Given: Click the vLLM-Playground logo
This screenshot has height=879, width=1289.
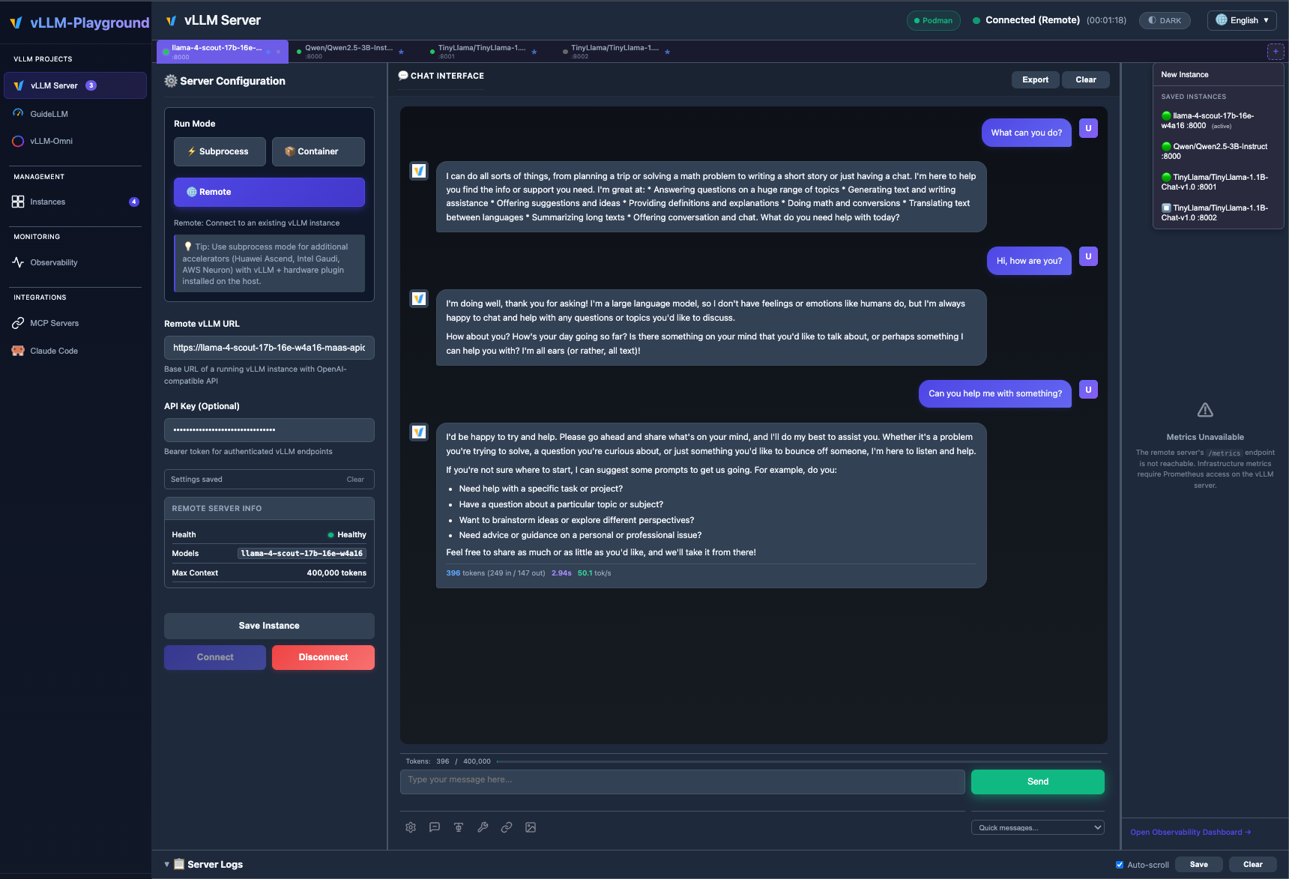Looking at the screenshot, I should point(79,22).
